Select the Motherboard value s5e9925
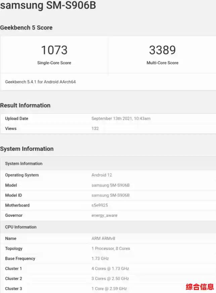Viewport: 216px width, 293px height. [x=99, y=205]
